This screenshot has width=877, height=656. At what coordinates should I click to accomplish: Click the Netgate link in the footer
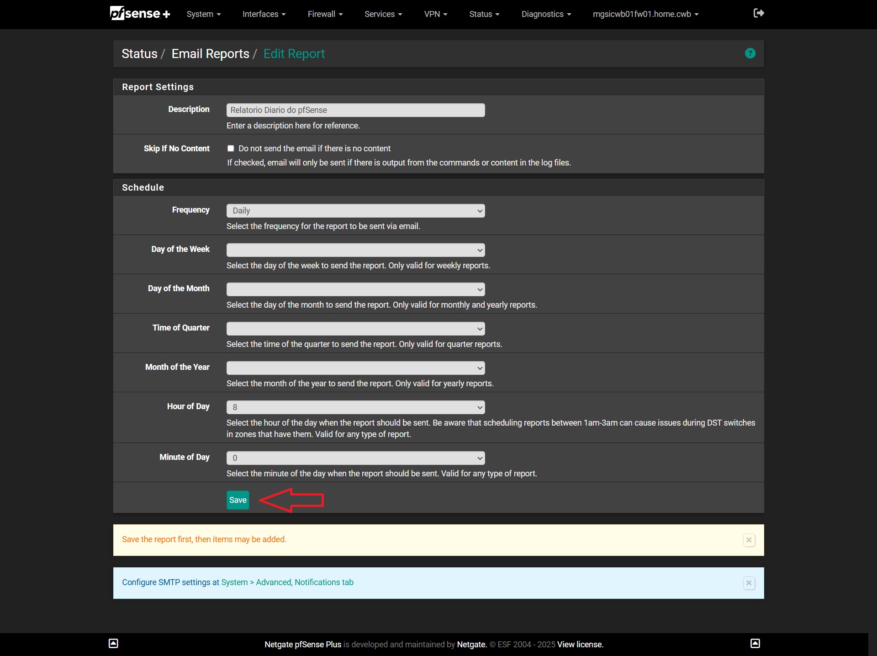tap(472, 645)
